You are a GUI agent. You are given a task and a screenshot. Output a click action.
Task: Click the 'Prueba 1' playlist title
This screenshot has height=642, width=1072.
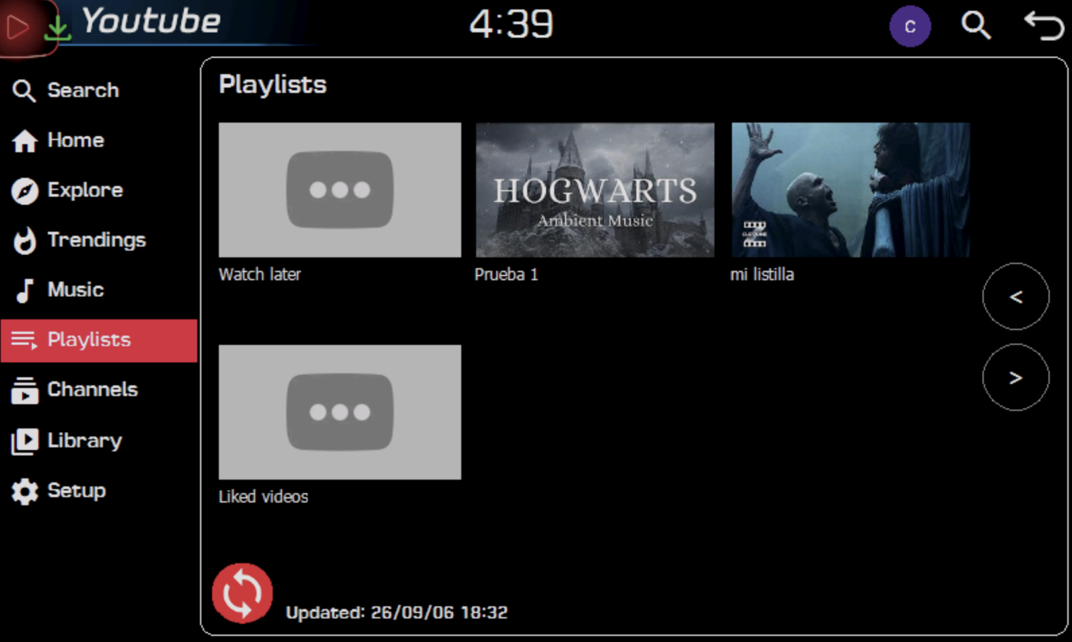click(506, 274)
